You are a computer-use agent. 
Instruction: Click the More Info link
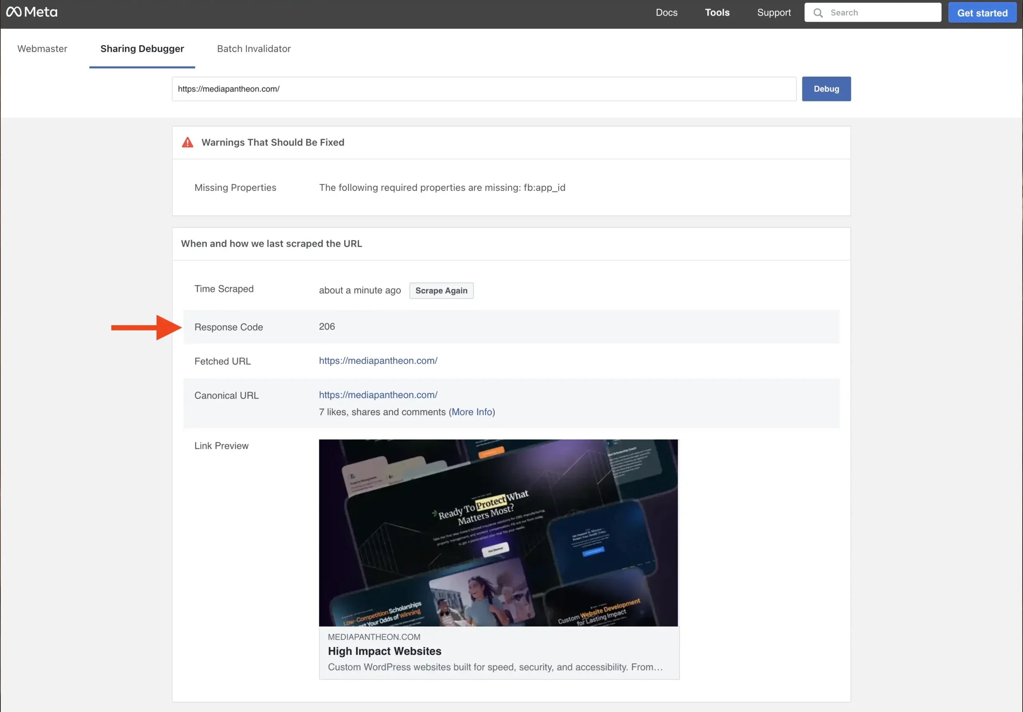click(472, 412)
